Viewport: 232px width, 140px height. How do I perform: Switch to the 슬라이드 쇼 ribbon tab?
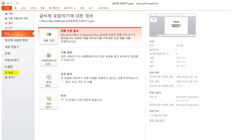pos(70,8)
